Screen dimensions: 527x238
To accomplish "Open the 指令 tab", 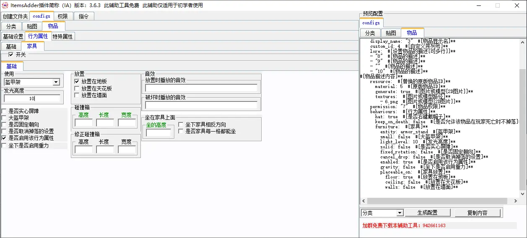I will [x=84, y=16].
